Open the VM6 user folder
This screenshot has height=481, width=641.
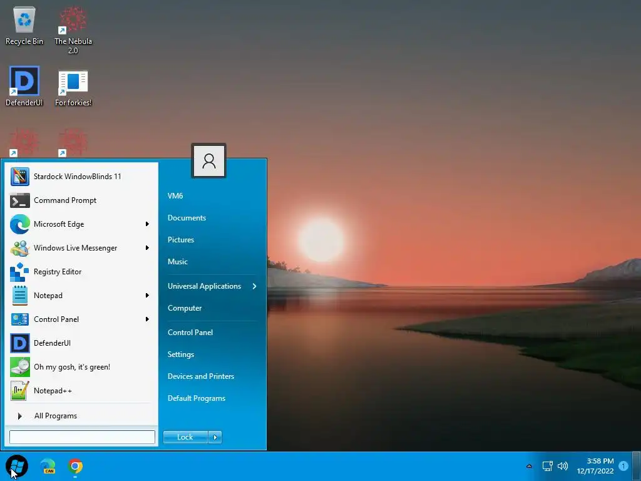point(175,196)
